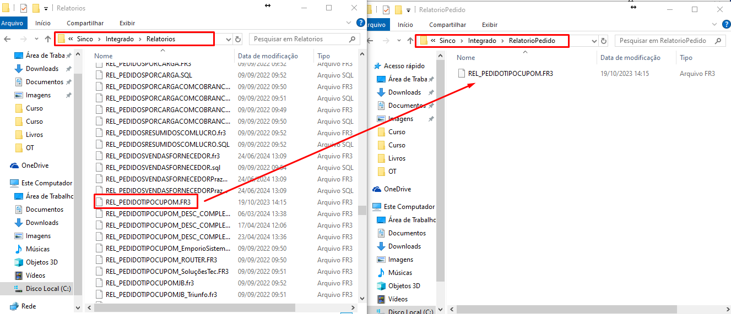The height and width of the screenshot is (314, 731).
Task: Select file REL_PEDIDOSRESUMIDOSCOMLUCRO.fr3
Action: pyautogui.click(x=165, y=133)
